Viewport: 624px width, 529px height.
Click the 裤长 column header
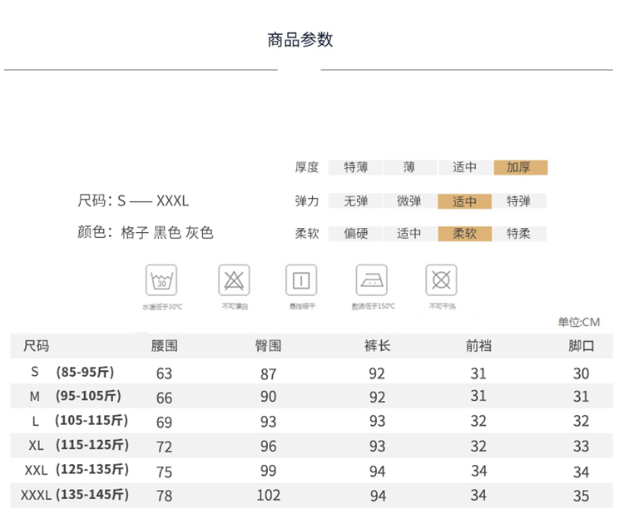(377, 346)
